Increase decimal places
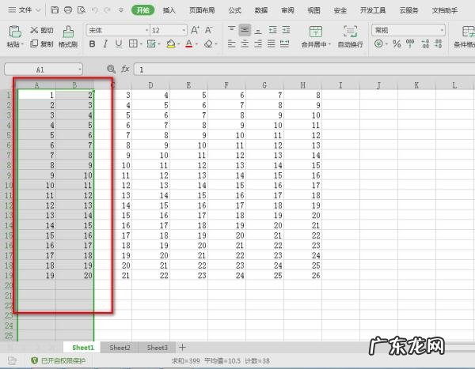Image resolution: width=475 pixels, height=369 pixels. click(425, 44)
